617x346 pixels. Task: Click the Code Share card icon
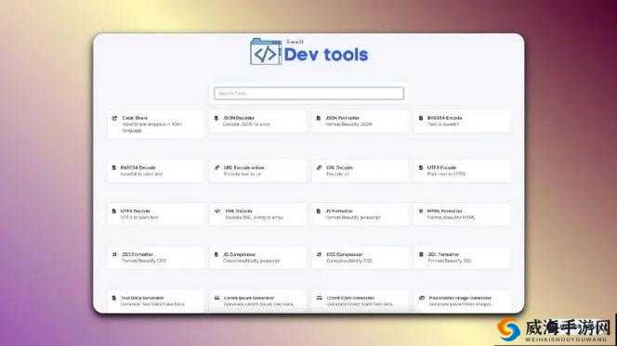114,118
